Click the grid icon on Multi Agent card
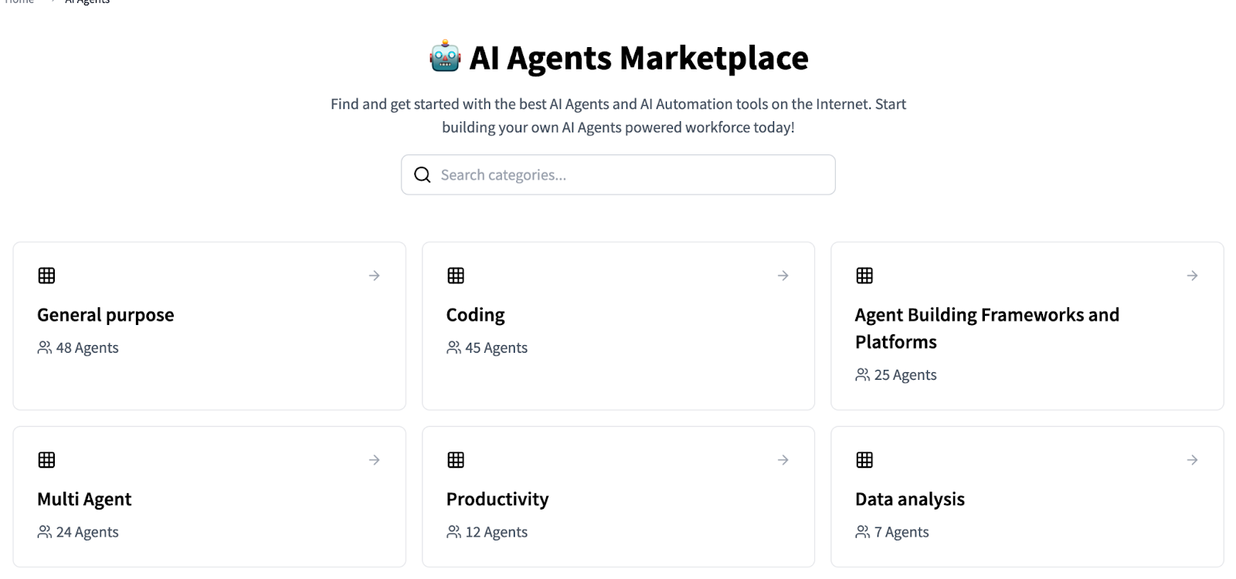The width and height of the screenshot is (1236, 579). pos(46,460)
